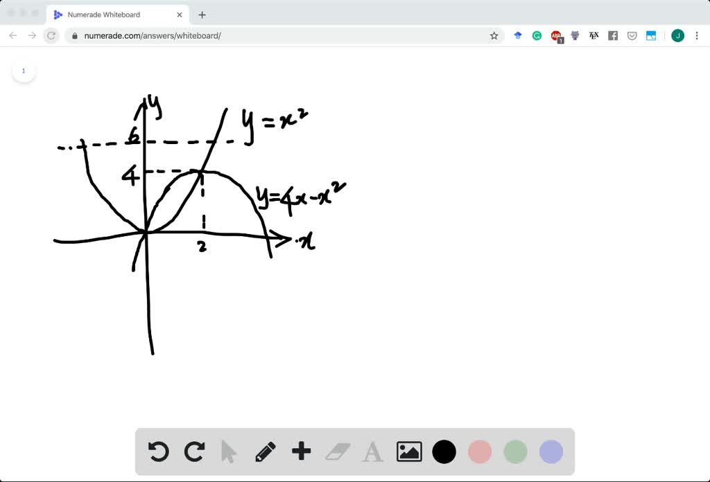Select the red color swatch
The width and height of the screenshot is (710, 482).
(480, 452)
